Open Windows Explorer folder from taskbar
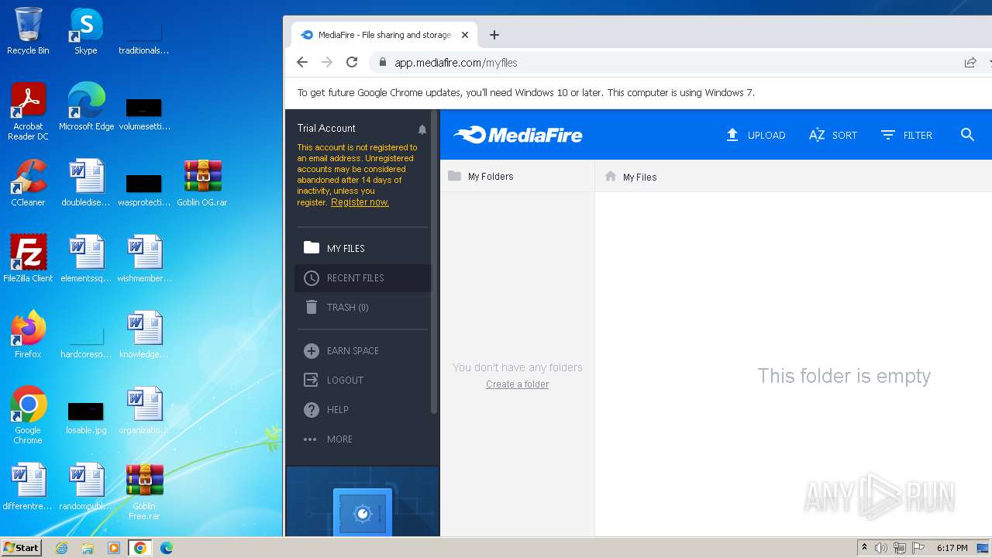 88,548
